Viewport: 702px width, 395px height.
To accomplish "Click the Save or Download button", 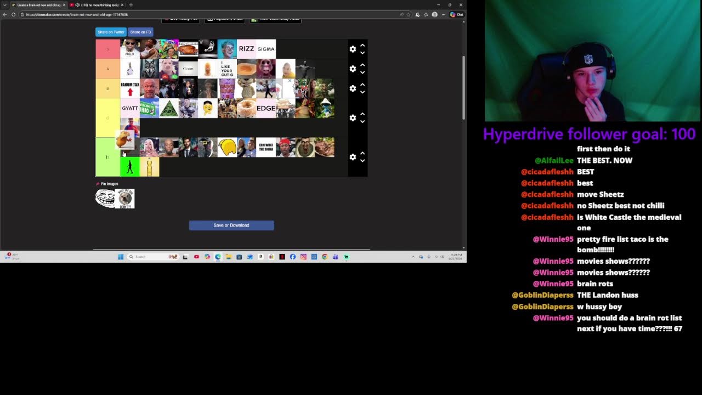I will 231,225.
